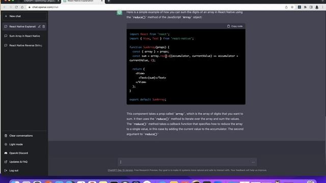
Task: Click the lock icon in the address bar
Action: coord(30,7)
